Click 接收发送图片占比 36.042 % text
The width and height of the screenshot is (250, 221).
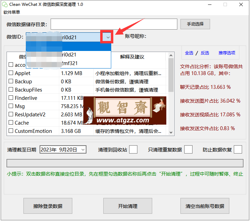tap(210, 101)
